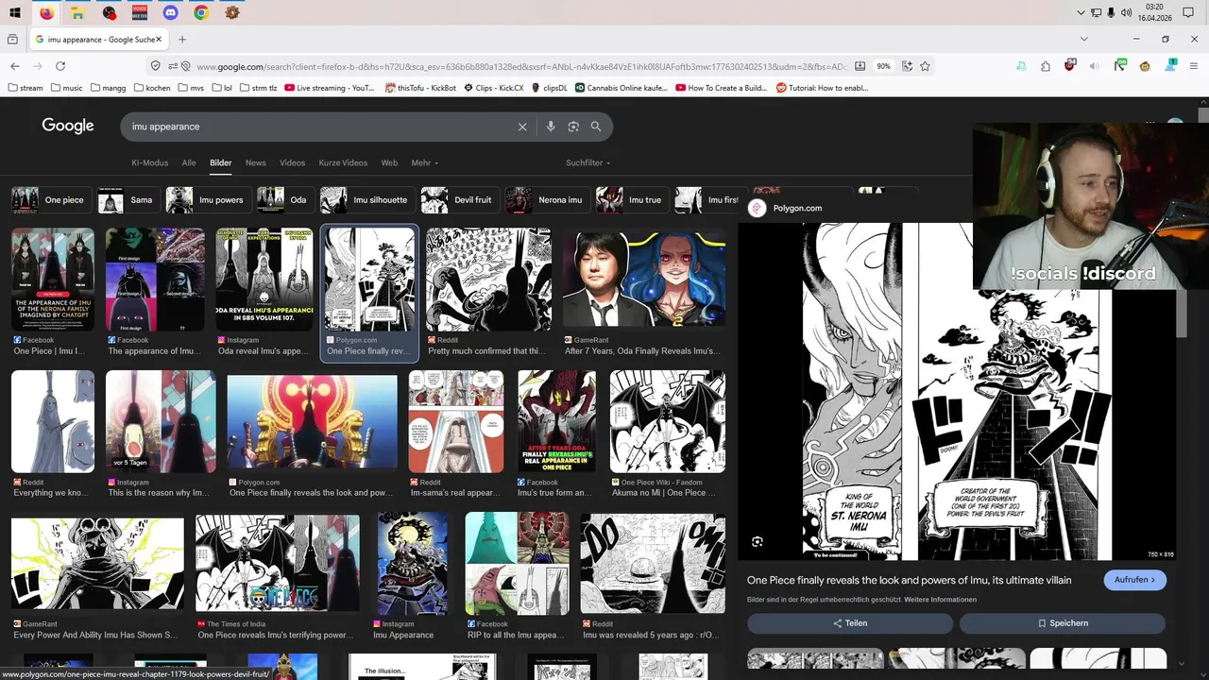Screen dimensions: 1209x680
Task: Submit search with magnifier icon
Action: tap(596, 127)
